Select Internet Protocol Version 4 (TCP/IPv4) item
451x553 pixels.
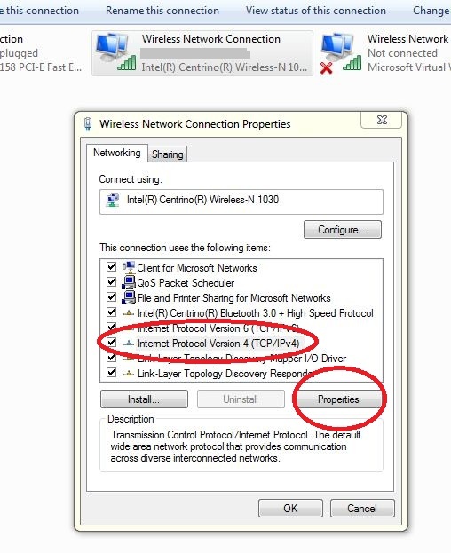[x=218, y=344]
